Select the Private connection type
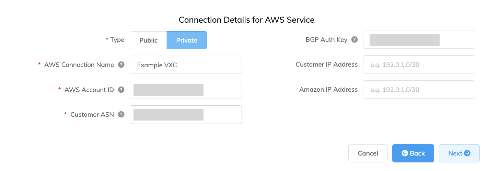This screenshot has width=488, height=171. [187, 40]
